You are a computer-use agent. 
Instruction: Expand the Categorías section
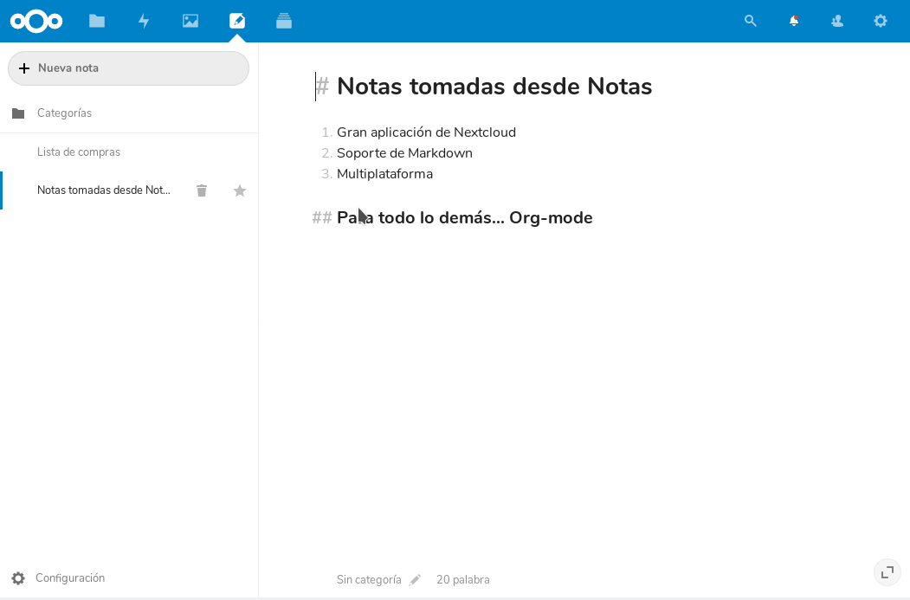(x=129, y=113)
